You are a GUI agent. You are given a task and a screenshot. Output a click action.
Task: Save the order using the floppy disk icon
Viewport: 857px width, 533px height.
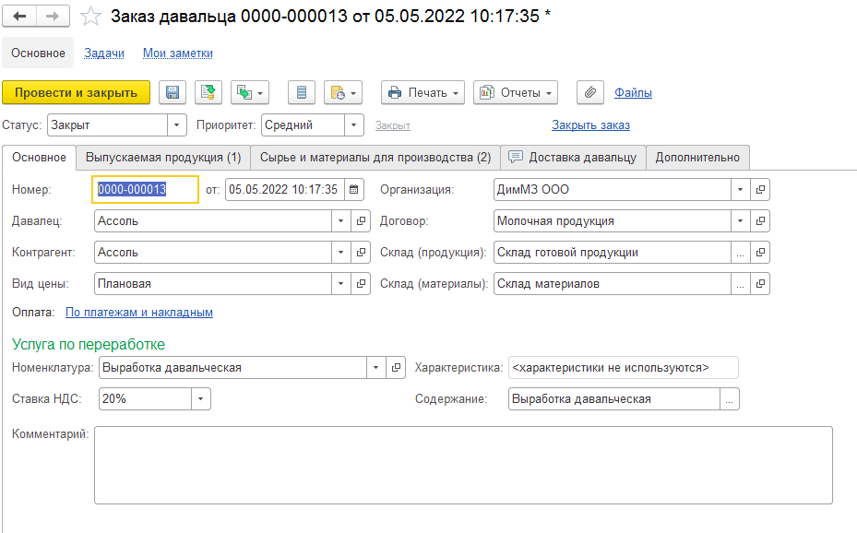click(173, 92)
